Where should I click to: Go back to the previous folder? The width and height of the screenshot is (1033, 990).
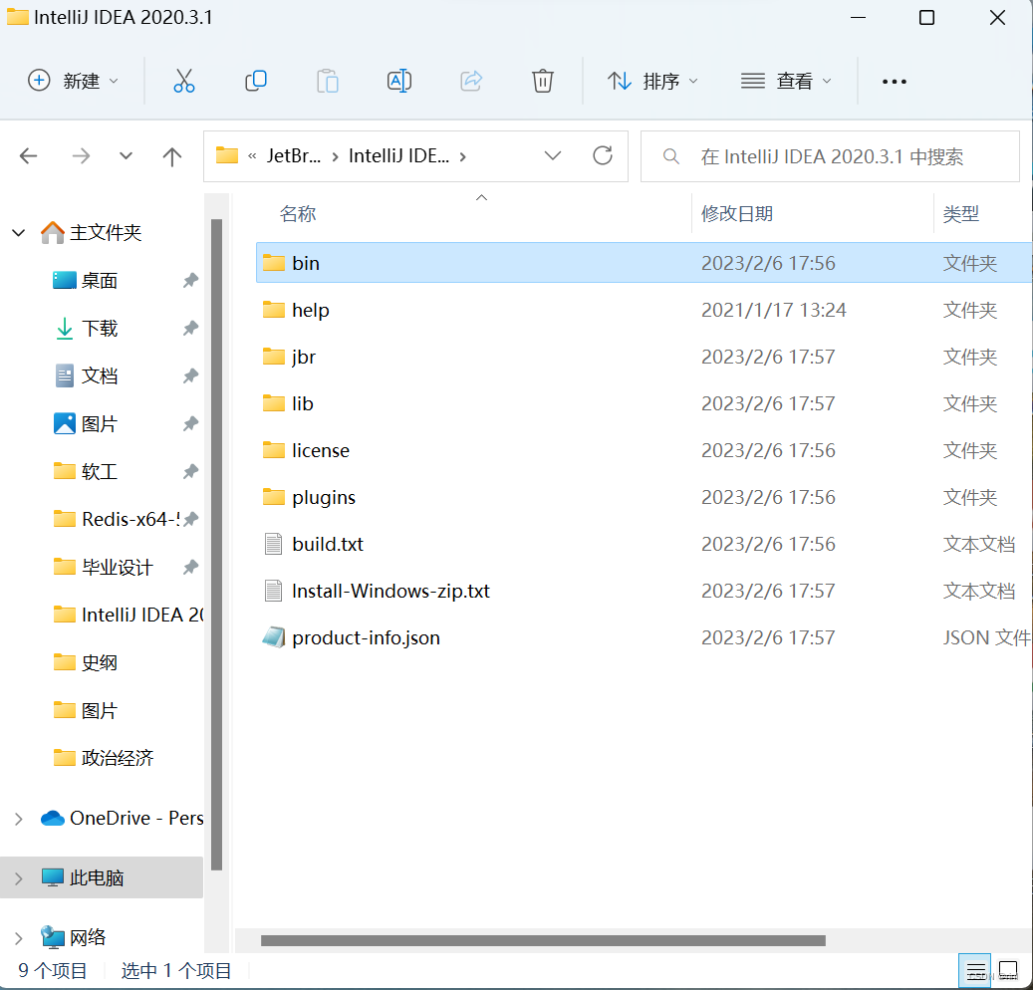29,155
